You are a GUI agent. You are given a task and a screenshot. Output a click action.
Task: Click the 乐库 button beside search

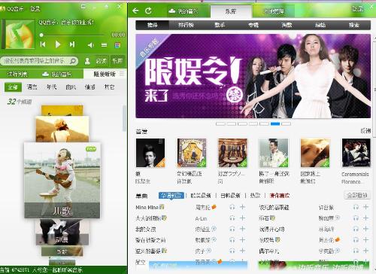point(117,61)
